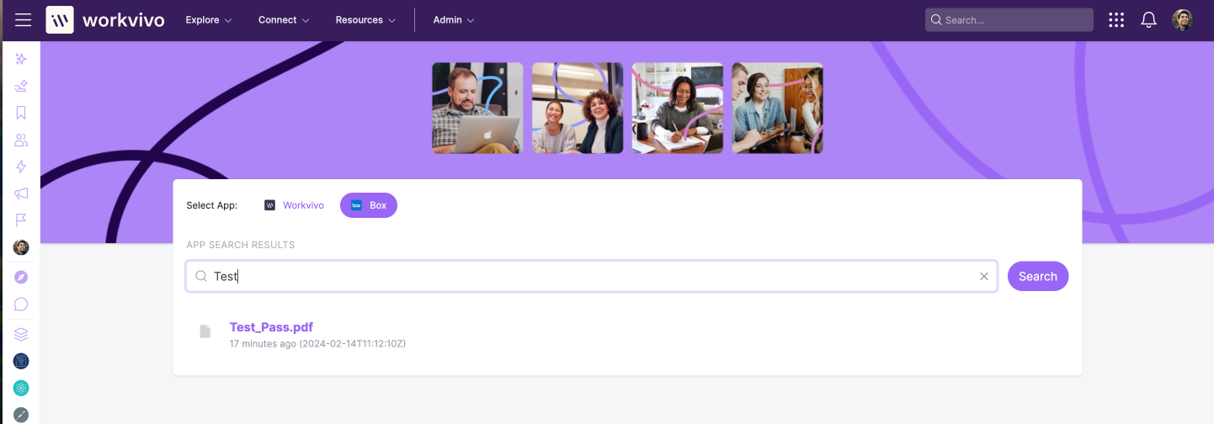1214x424 pixels.
Task: Click the bookmark icon in sidebar
Action: click(x=21, y=113)
